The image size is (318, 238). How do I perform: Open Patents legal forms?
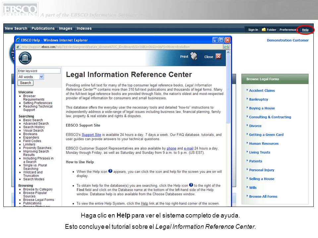click(x=255, y=161)
